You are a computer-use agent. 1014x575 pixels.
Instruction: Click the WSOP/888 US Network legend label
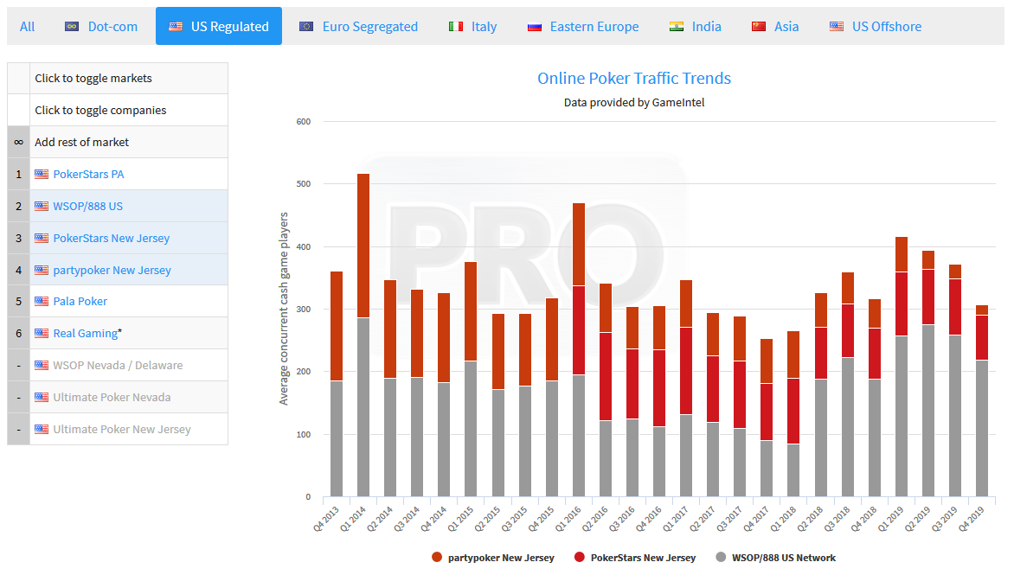pyautogui.click(x=784, y=558)
